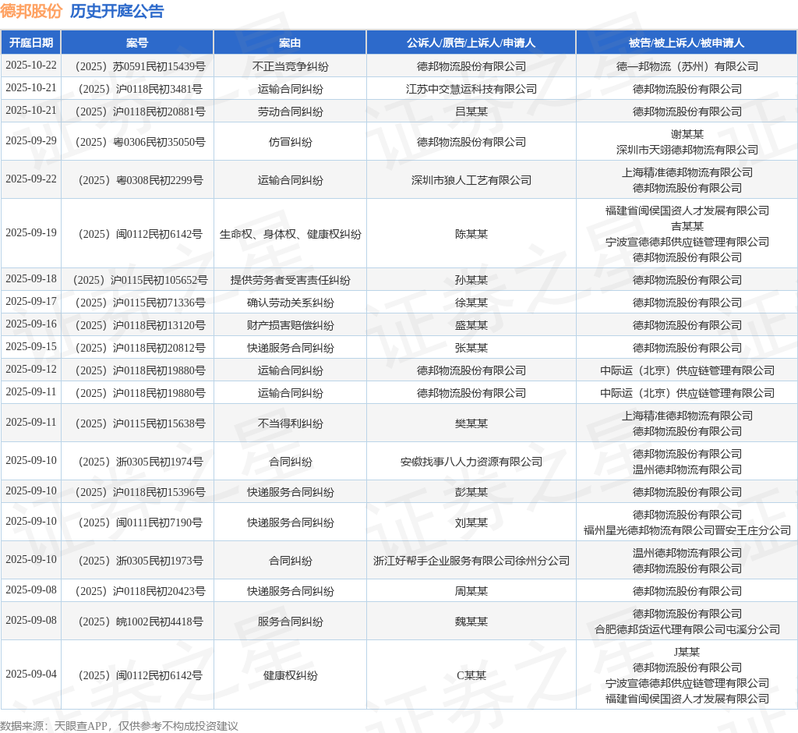
Task: Select the 劳动合同纠纷 cause cell
Action: (x=290, y=112)
